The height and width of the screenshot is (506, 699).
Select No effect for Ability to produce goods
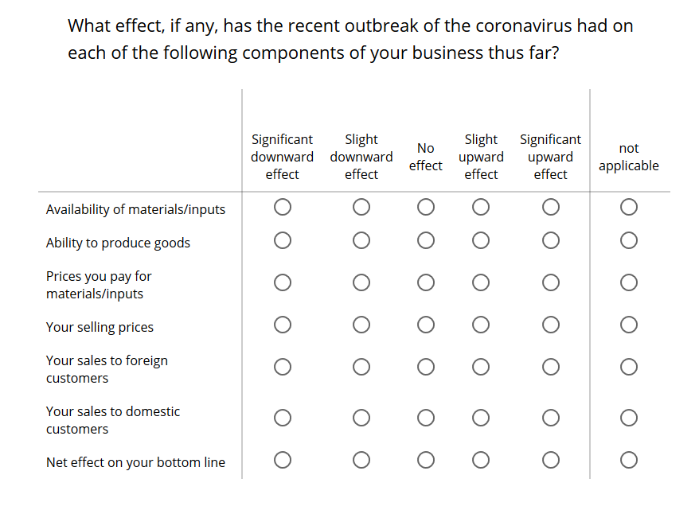tap(426, 240)
